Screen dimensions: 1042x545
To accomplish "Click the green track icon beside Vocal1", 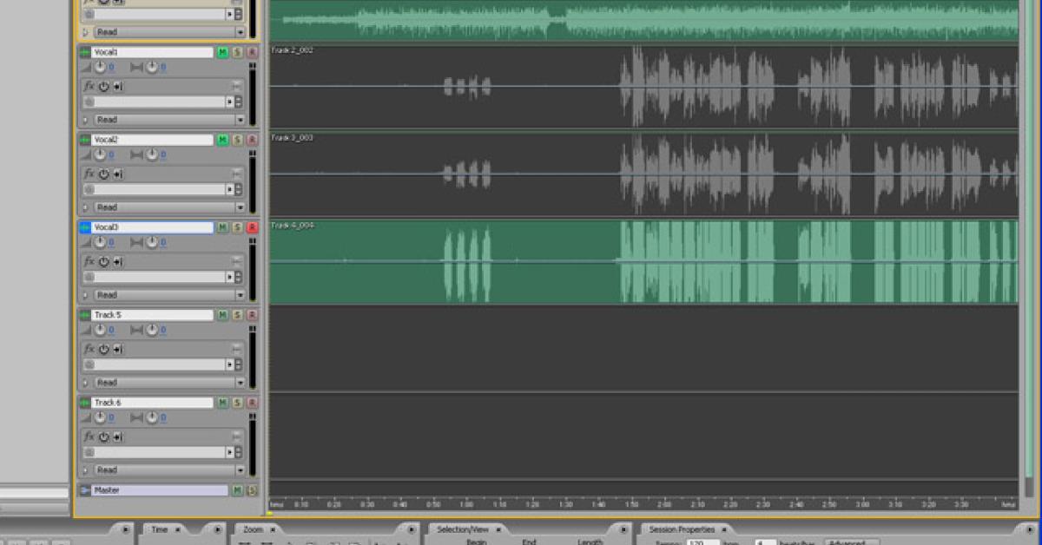I will (x=85, y=53).
